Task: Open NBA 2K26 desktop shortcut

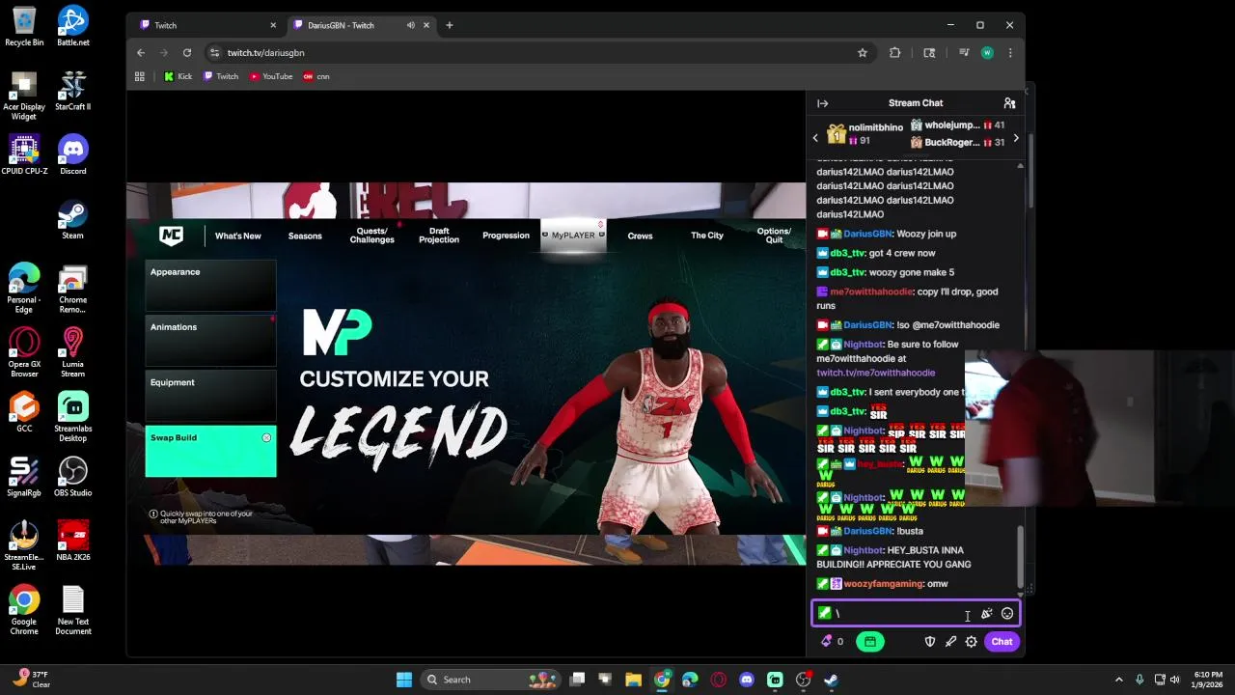Action: point(73,542)
